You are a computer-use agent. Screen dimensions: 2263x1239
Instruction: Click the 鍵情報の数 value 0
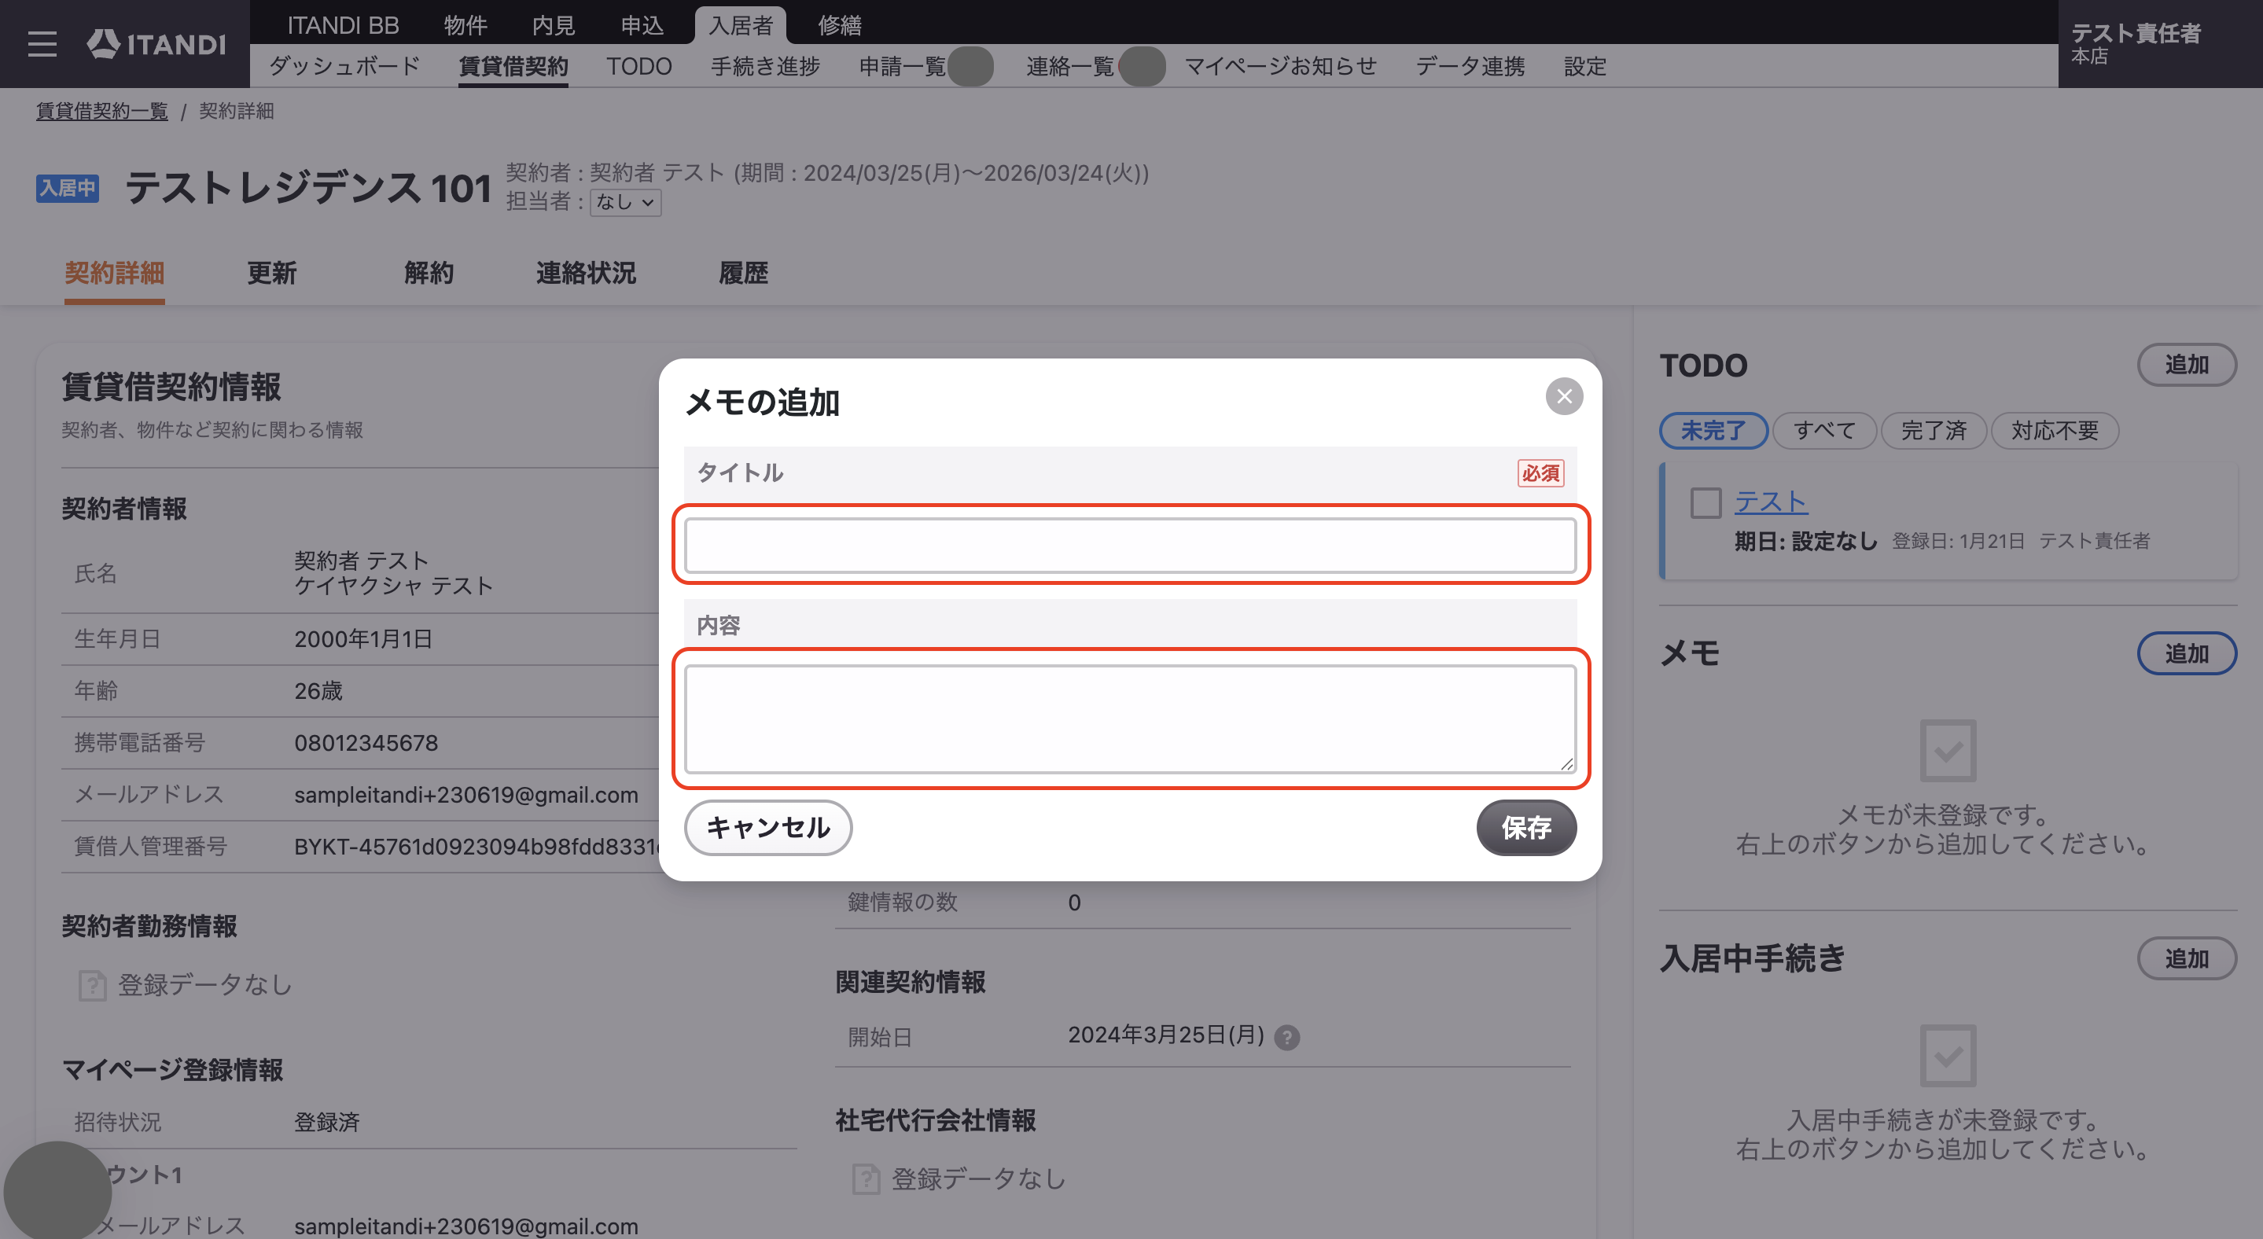pyautogui.click(x=1074, y=903)
